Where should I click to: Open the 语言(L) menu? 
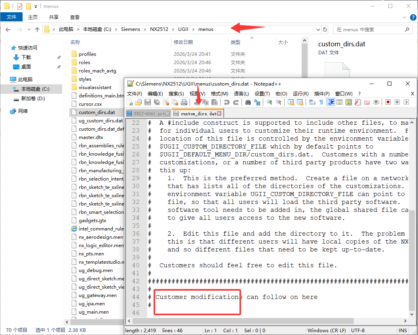(241, 93)
